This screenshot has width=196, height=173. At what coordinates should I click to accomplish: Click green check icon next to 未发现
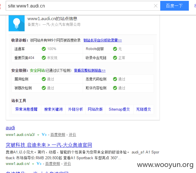point(44,58)
